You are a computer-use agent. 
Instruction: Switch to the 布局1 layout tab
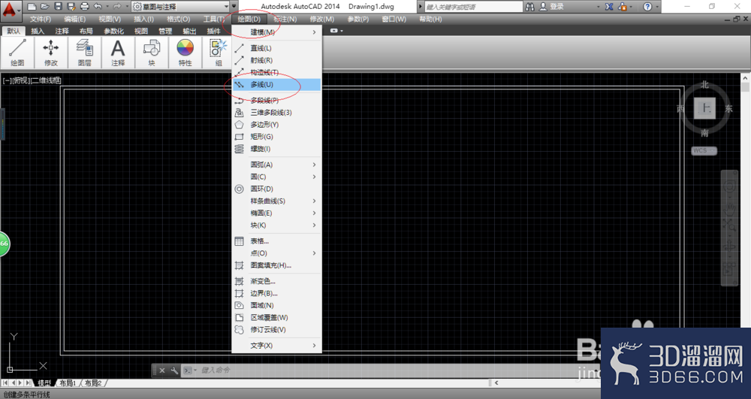click(x=68, y=383)
